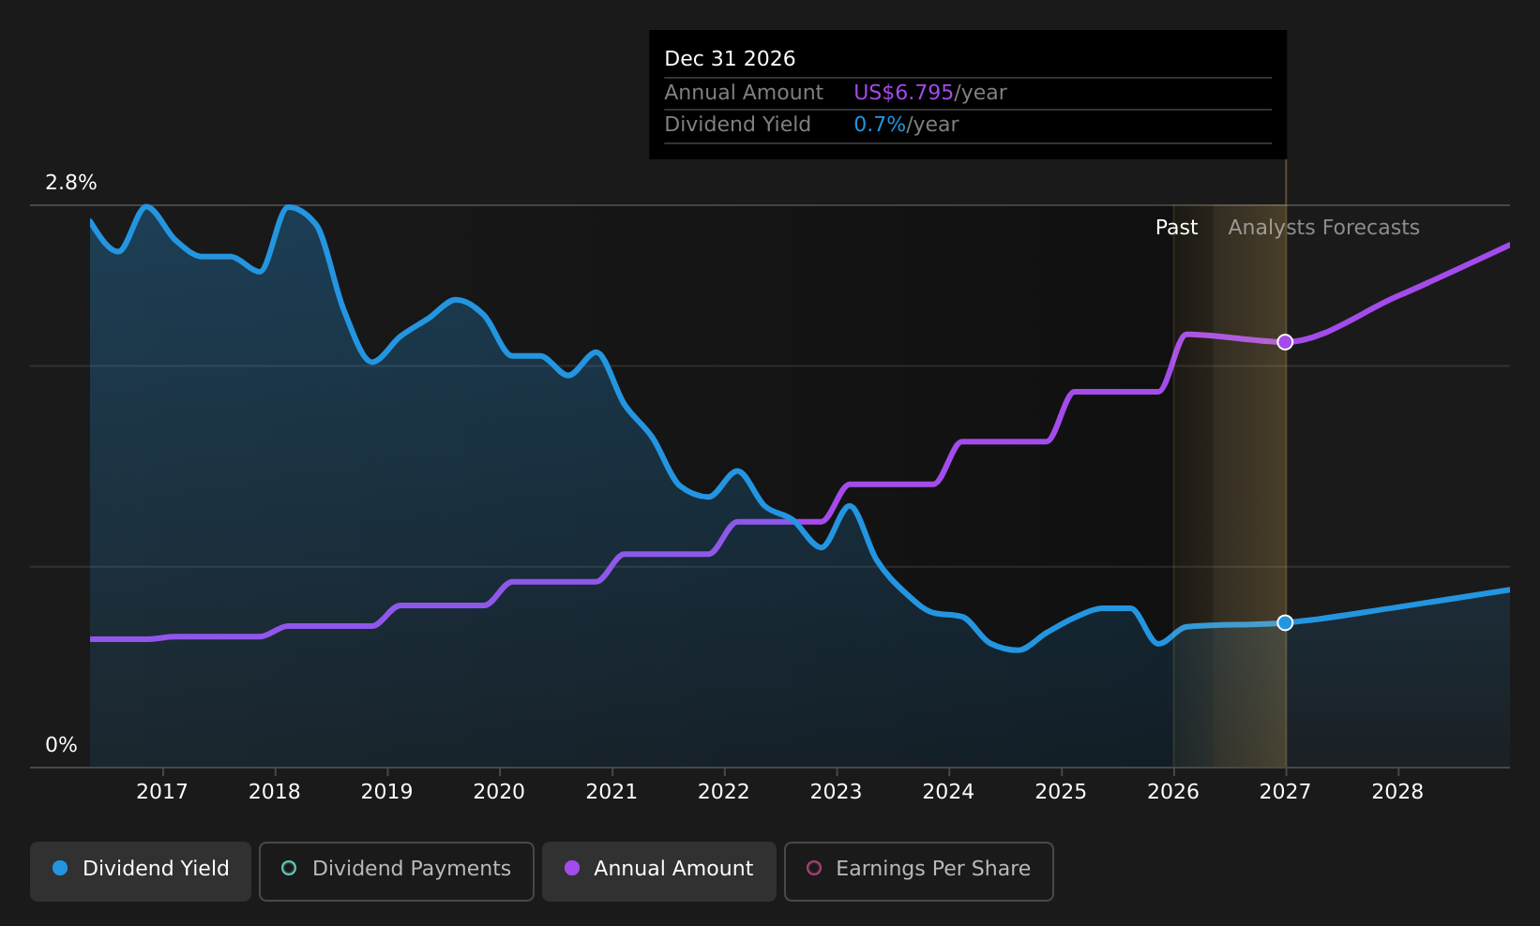Screen dimensions: 1540x926
Task: Click the 2017 x-axis label
Action: click(x=162, y=792)
